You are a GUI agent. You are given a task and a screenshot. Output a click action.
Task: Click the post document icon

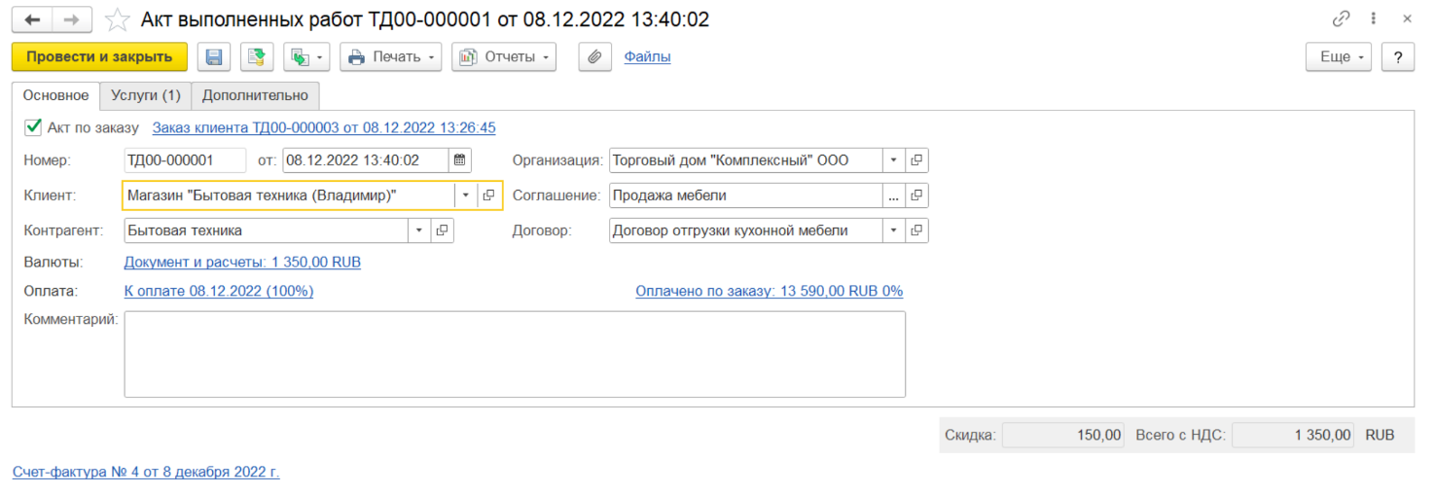point(257,57)
